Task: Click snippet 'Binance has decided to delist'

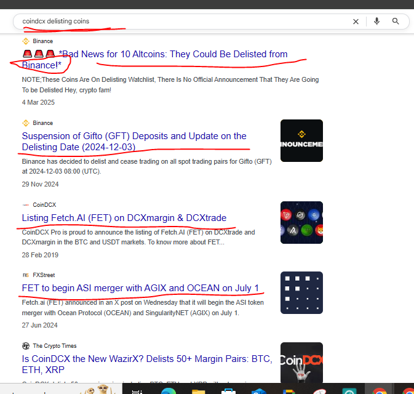Action: click(147, 166)
